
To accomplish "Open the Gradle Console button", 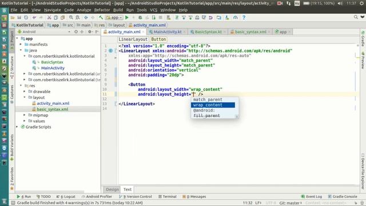I will 343,197.
